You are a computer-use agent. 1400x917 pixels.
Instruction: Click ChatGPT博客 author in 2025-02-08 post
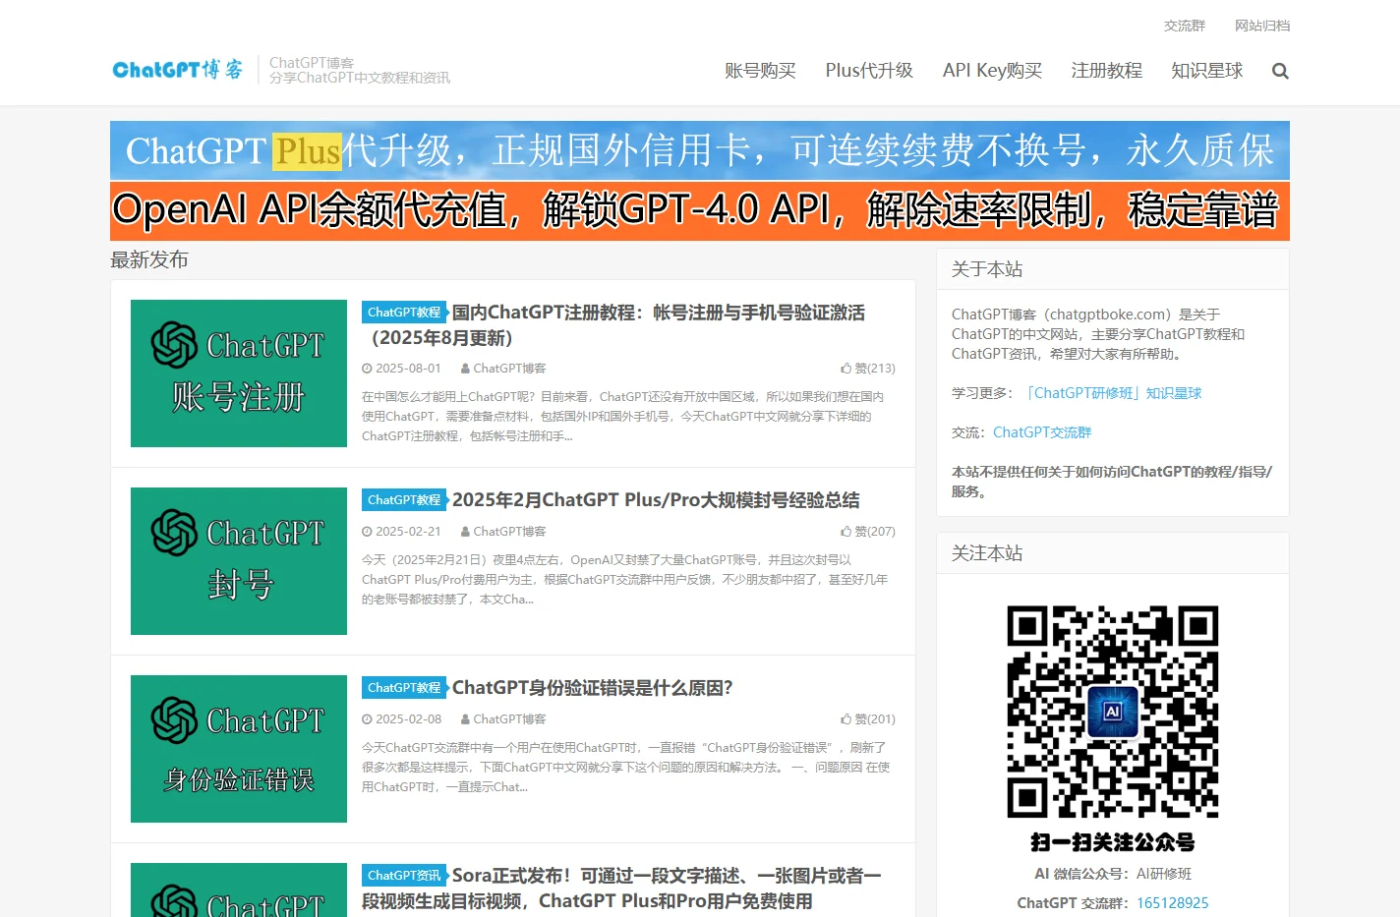(509, 719)
